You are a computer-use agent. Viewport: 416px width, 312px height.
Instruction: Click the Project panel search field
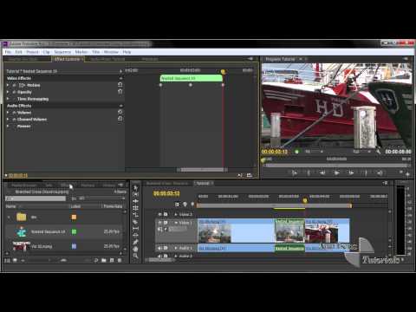(36, 198)
